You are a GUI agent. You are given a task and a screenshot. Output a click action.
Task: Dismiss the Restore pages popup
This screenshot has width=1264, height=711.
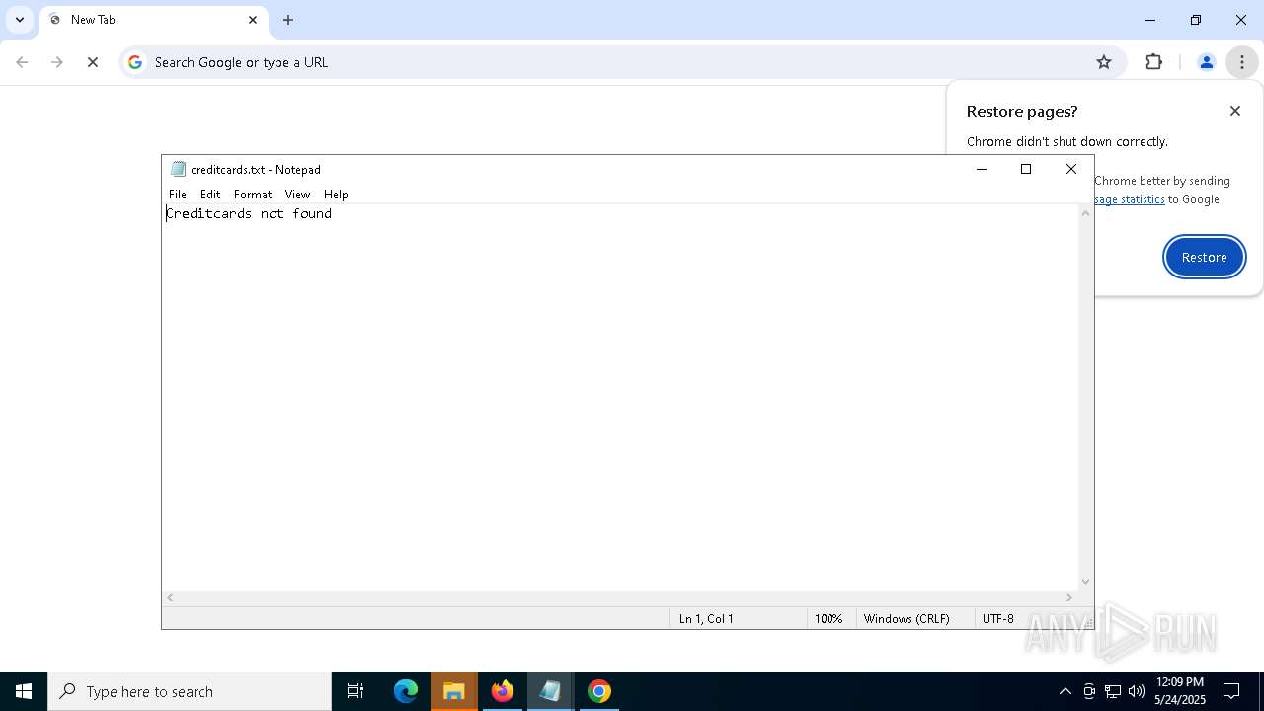point(1235,111)
